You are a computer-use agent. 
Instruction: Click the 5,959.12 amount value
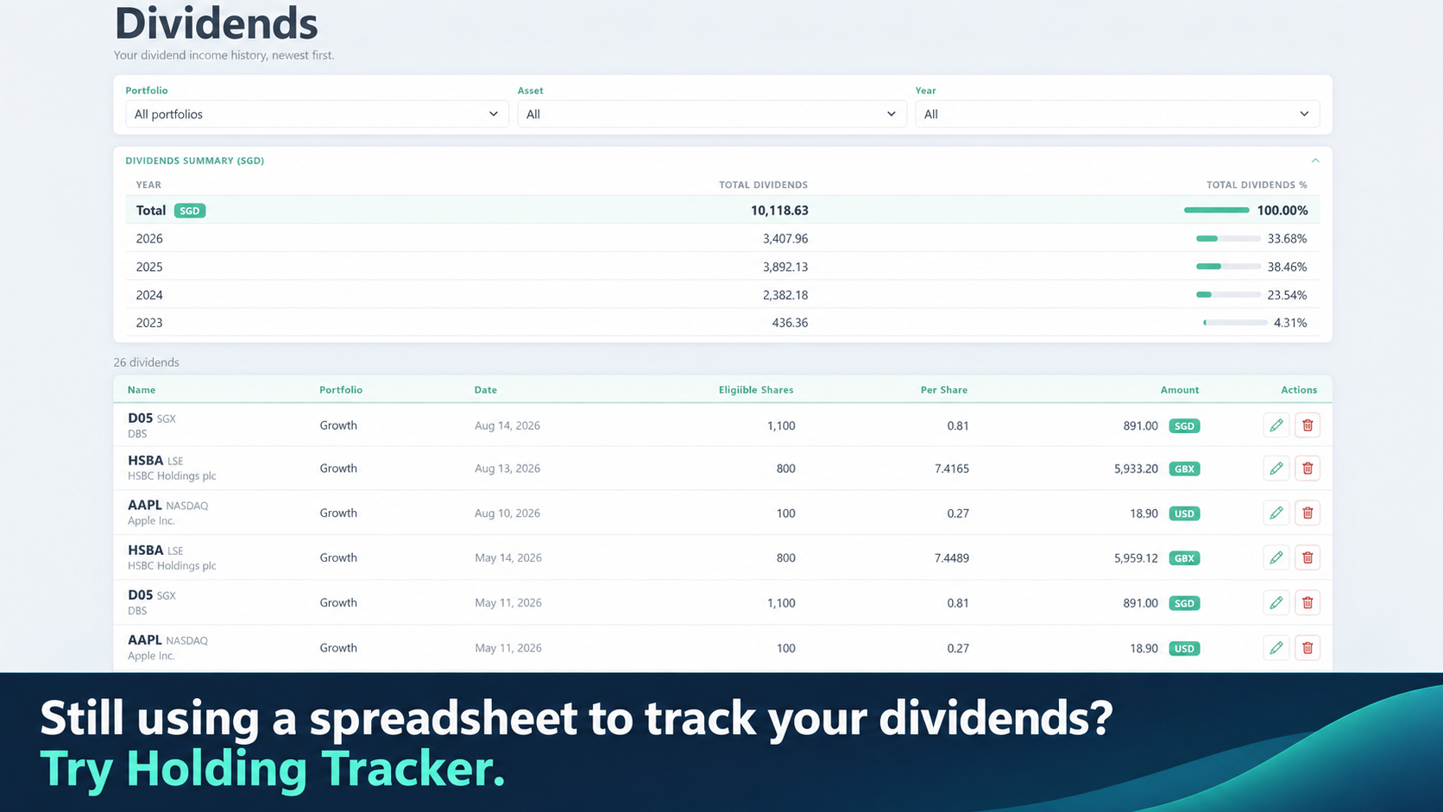[1136, 558]
